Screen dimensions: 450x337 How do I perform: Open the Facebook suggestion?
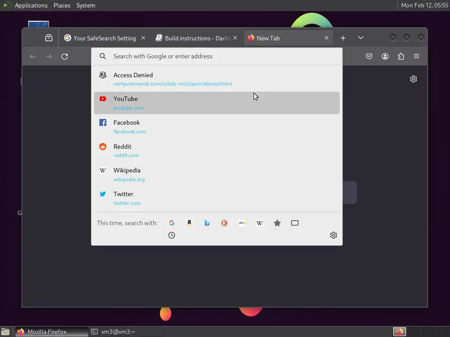[217, 127]
